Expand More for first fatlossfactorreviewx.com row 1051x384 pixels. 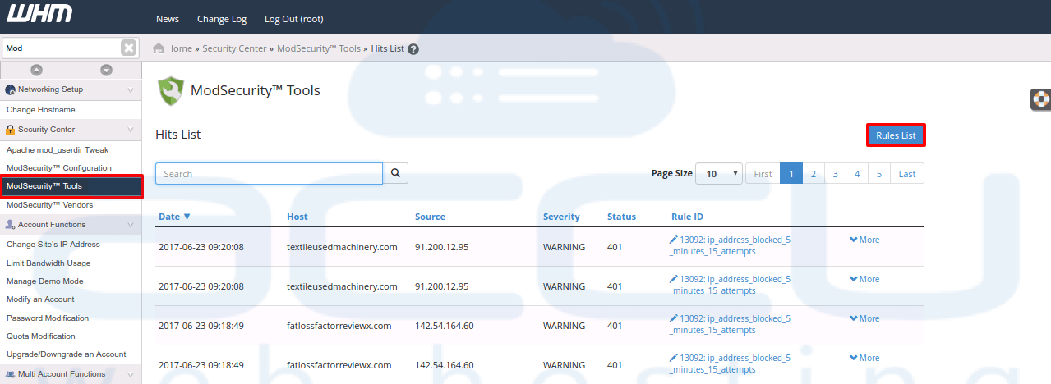click(864, 318)
